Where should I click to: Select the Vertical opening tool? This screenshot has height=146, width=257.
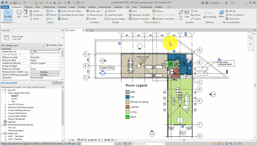(x=196, y=15)
